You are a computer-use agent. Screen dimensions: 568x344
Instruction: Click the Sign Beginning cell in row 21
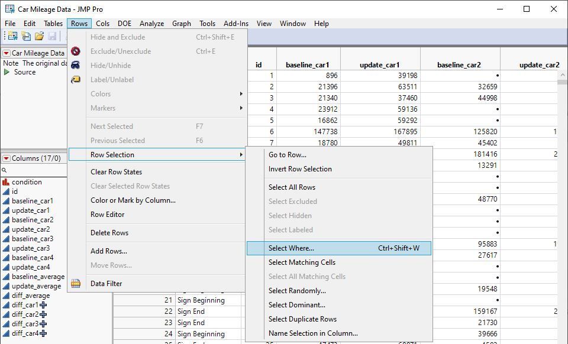click(208, 300)
